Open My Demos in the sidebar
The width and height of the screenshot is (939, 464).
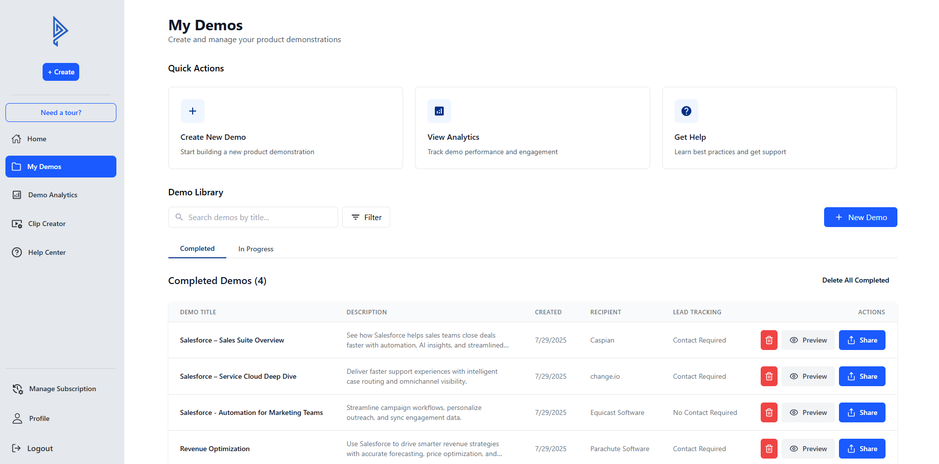pyautogui.click(x=61, y=167)
